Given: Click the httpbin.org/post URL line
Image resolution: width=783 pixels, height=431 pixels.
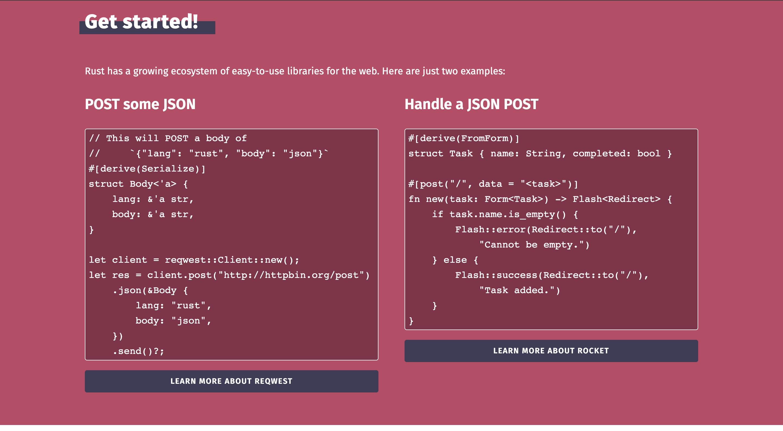Looking at the screenshot, I should (229, 275).
